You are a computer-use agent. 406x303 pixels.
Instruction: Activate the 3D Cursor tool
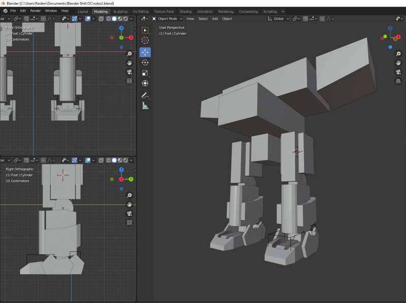tap(145, 41)
